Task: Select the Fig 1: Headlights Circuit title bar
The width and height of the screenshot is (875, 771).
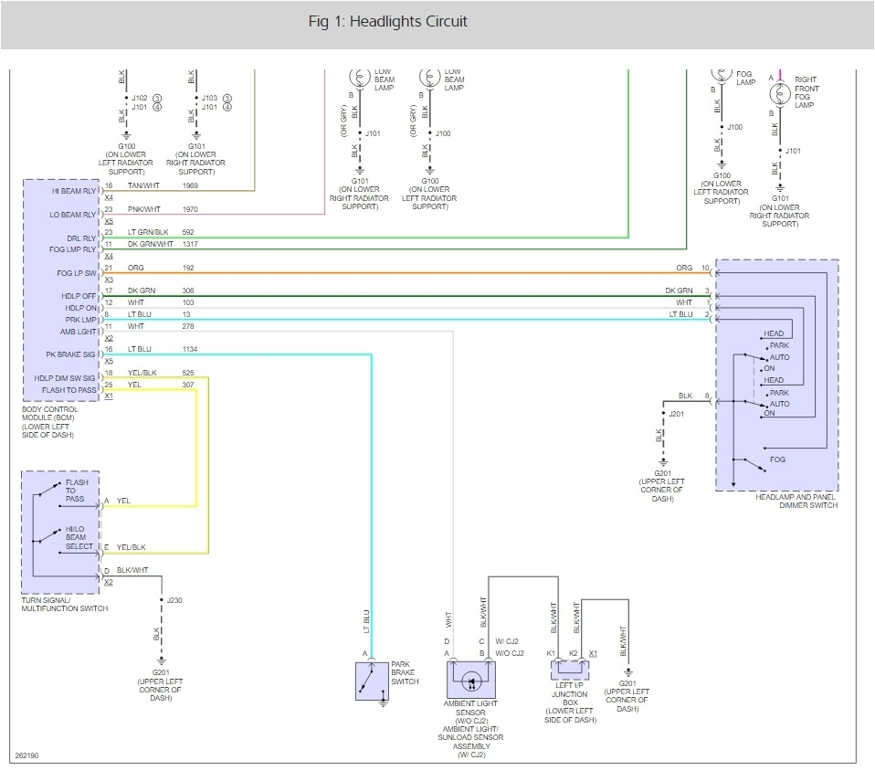Action: tap(388, 21)
